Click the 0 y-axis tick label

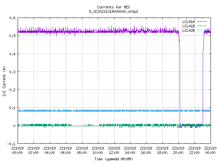point(14,126)
